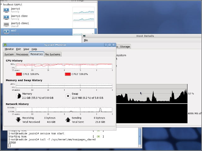Click the Host Details CPU usage graph
This screenshot has width=202, height=151.
click(x=152, y=94)
